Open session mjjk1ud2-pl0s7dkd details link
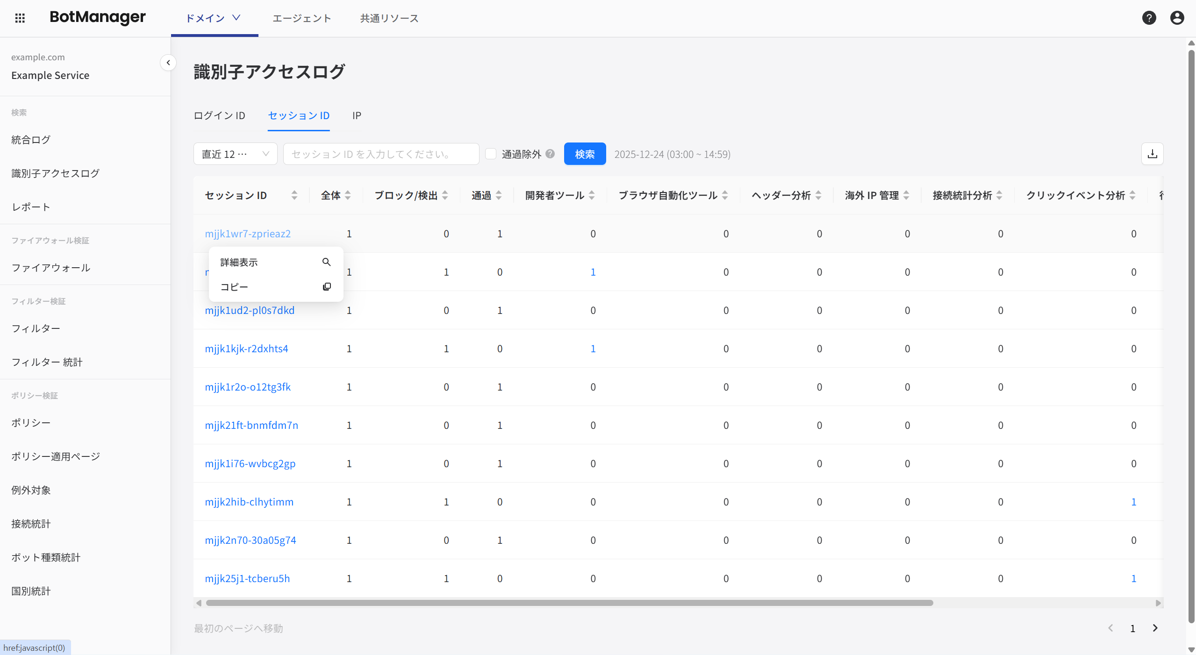Viewport: 1196px width, 655px height. click(250, 310)
